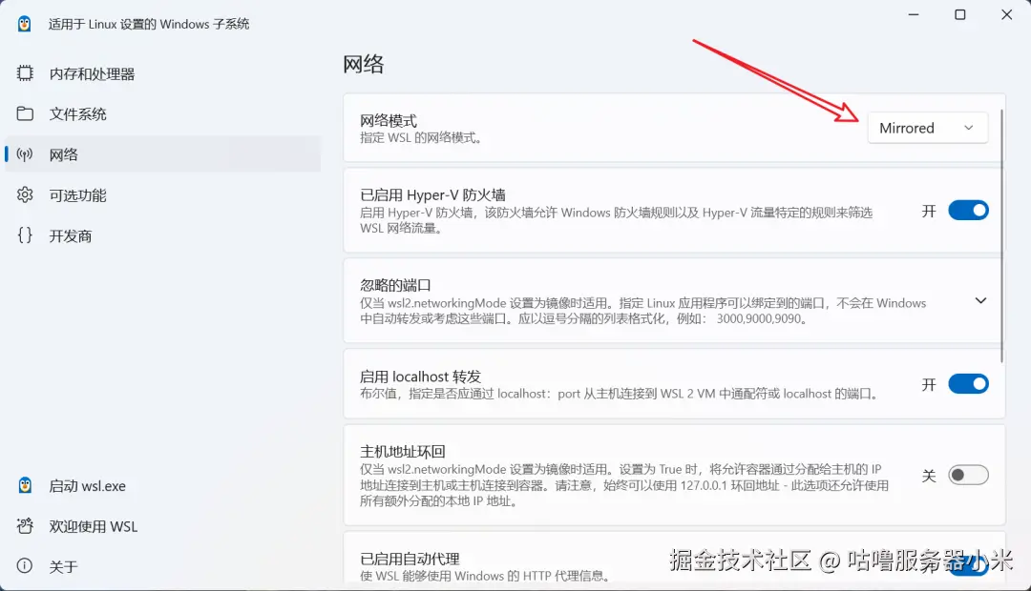Enable the 主机地址环回 toggle

tap(968, 475)
